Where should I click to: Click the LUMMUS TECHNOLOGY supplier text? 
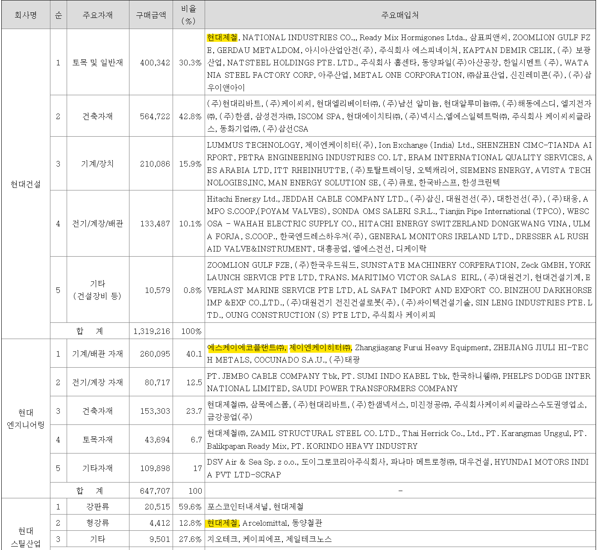coord(254,145)
